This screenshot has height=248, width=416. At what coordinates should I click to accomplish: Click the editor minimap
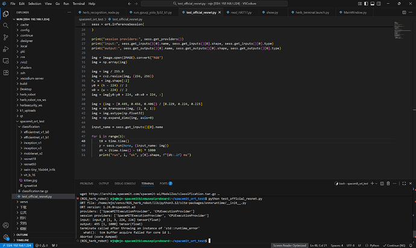click(x=403, y=31)
